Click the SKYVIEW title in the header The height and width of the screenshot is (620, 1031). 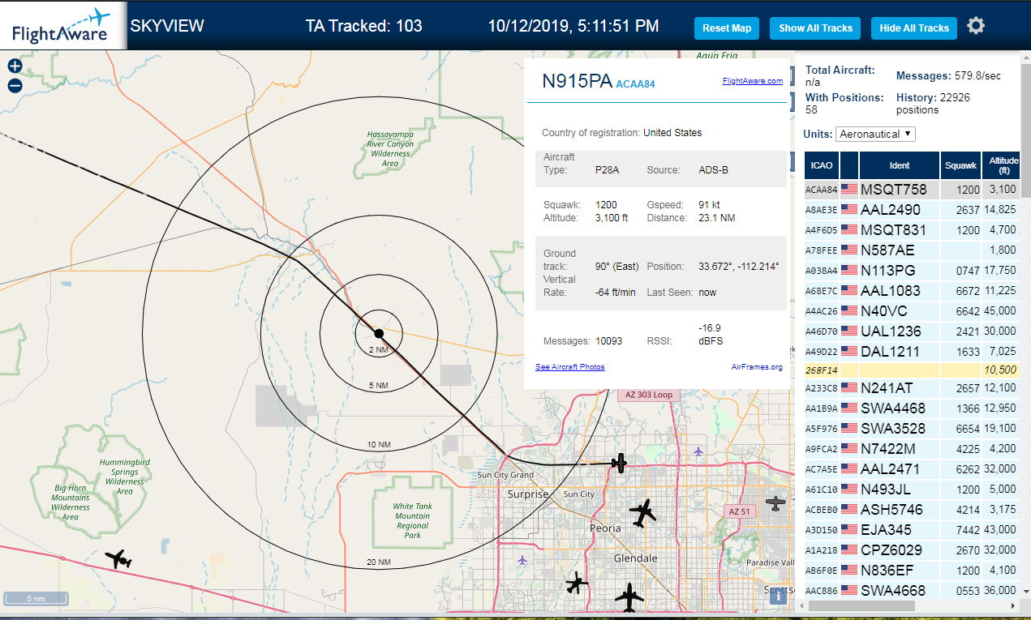(167, 26)
